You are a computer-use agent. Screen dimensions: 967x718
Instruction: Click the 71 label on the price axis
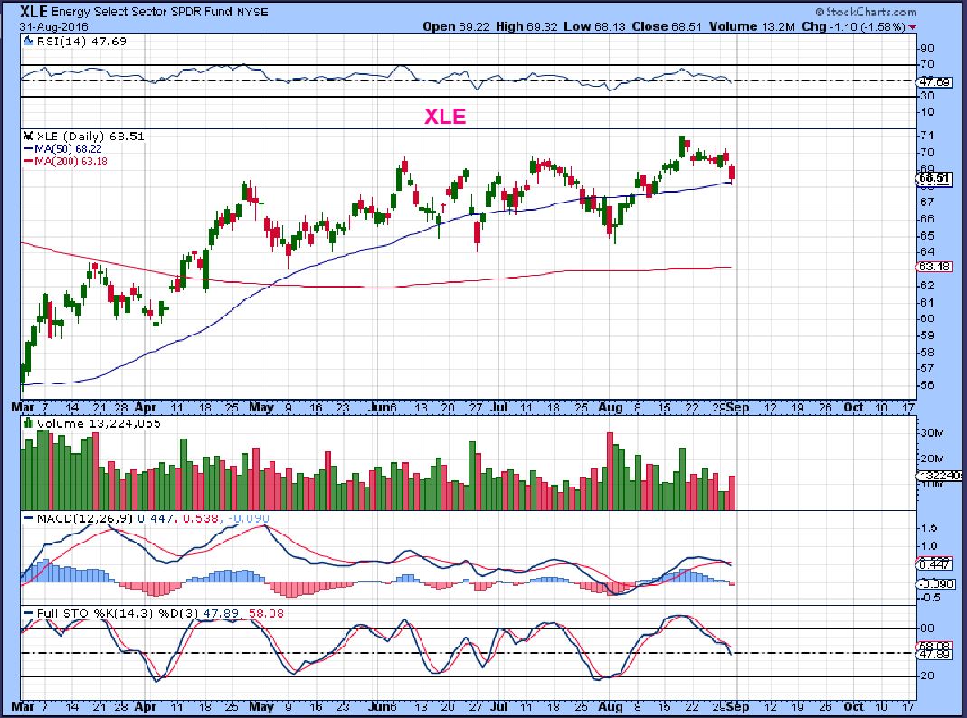[927, 136]
